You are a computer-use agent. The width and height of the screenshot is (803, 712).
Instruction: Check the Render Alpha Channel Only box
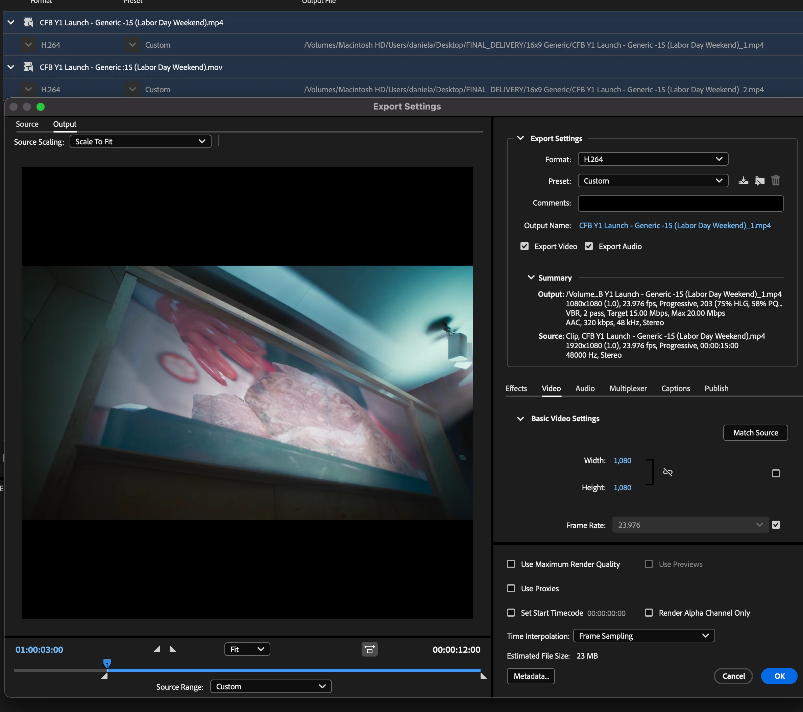click(649, 613)
